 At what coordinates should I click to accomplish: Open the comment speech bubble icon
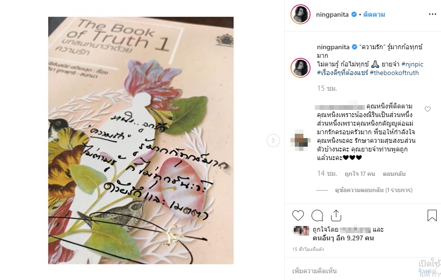click(317, 215)
